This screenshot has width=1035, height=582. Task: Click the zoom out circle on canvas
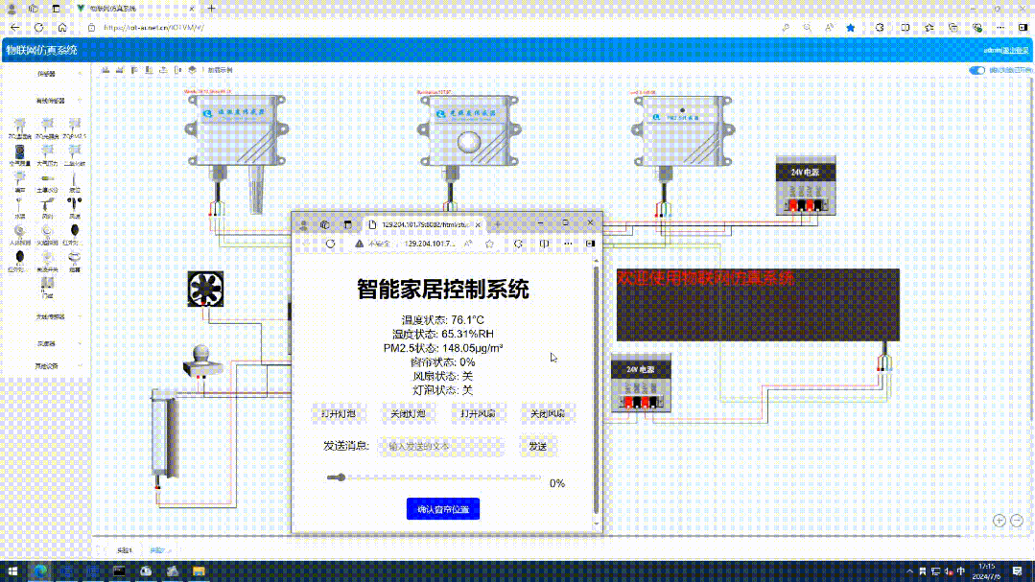pyautogui.click(x=1017, y=521)
